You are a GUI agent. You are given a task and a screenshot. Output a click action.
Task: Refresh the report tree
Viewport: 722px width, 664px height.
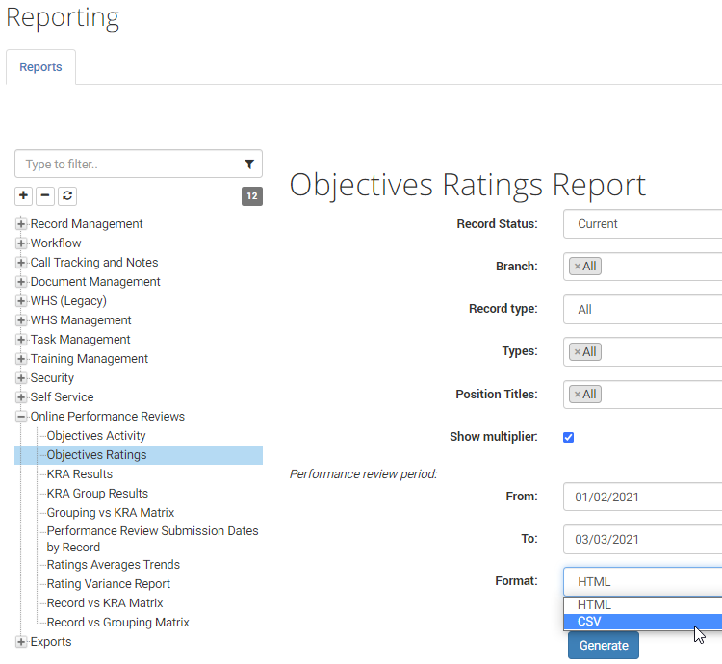coord(67,195)
